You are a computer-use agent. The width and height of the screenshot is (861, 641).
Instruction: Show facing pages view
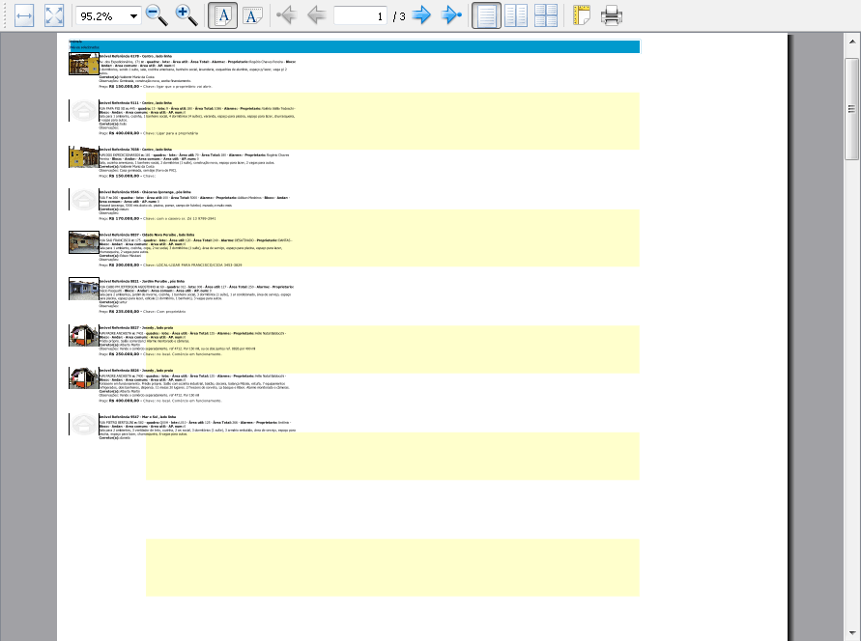click(516, 15)
